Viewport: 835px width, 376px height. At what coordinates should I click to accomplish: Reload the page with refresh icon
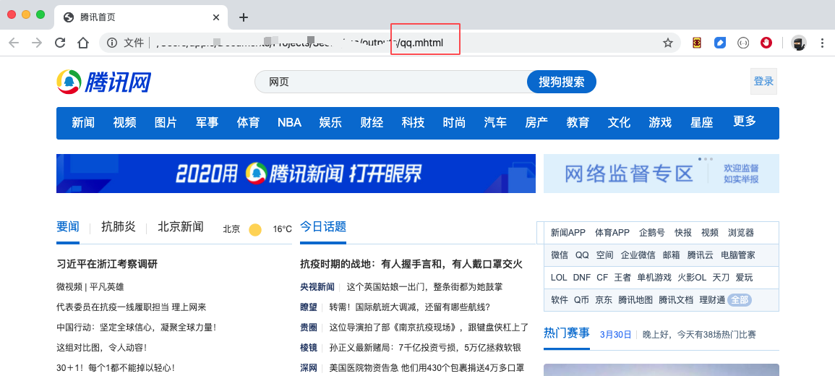tap(60, 43)
